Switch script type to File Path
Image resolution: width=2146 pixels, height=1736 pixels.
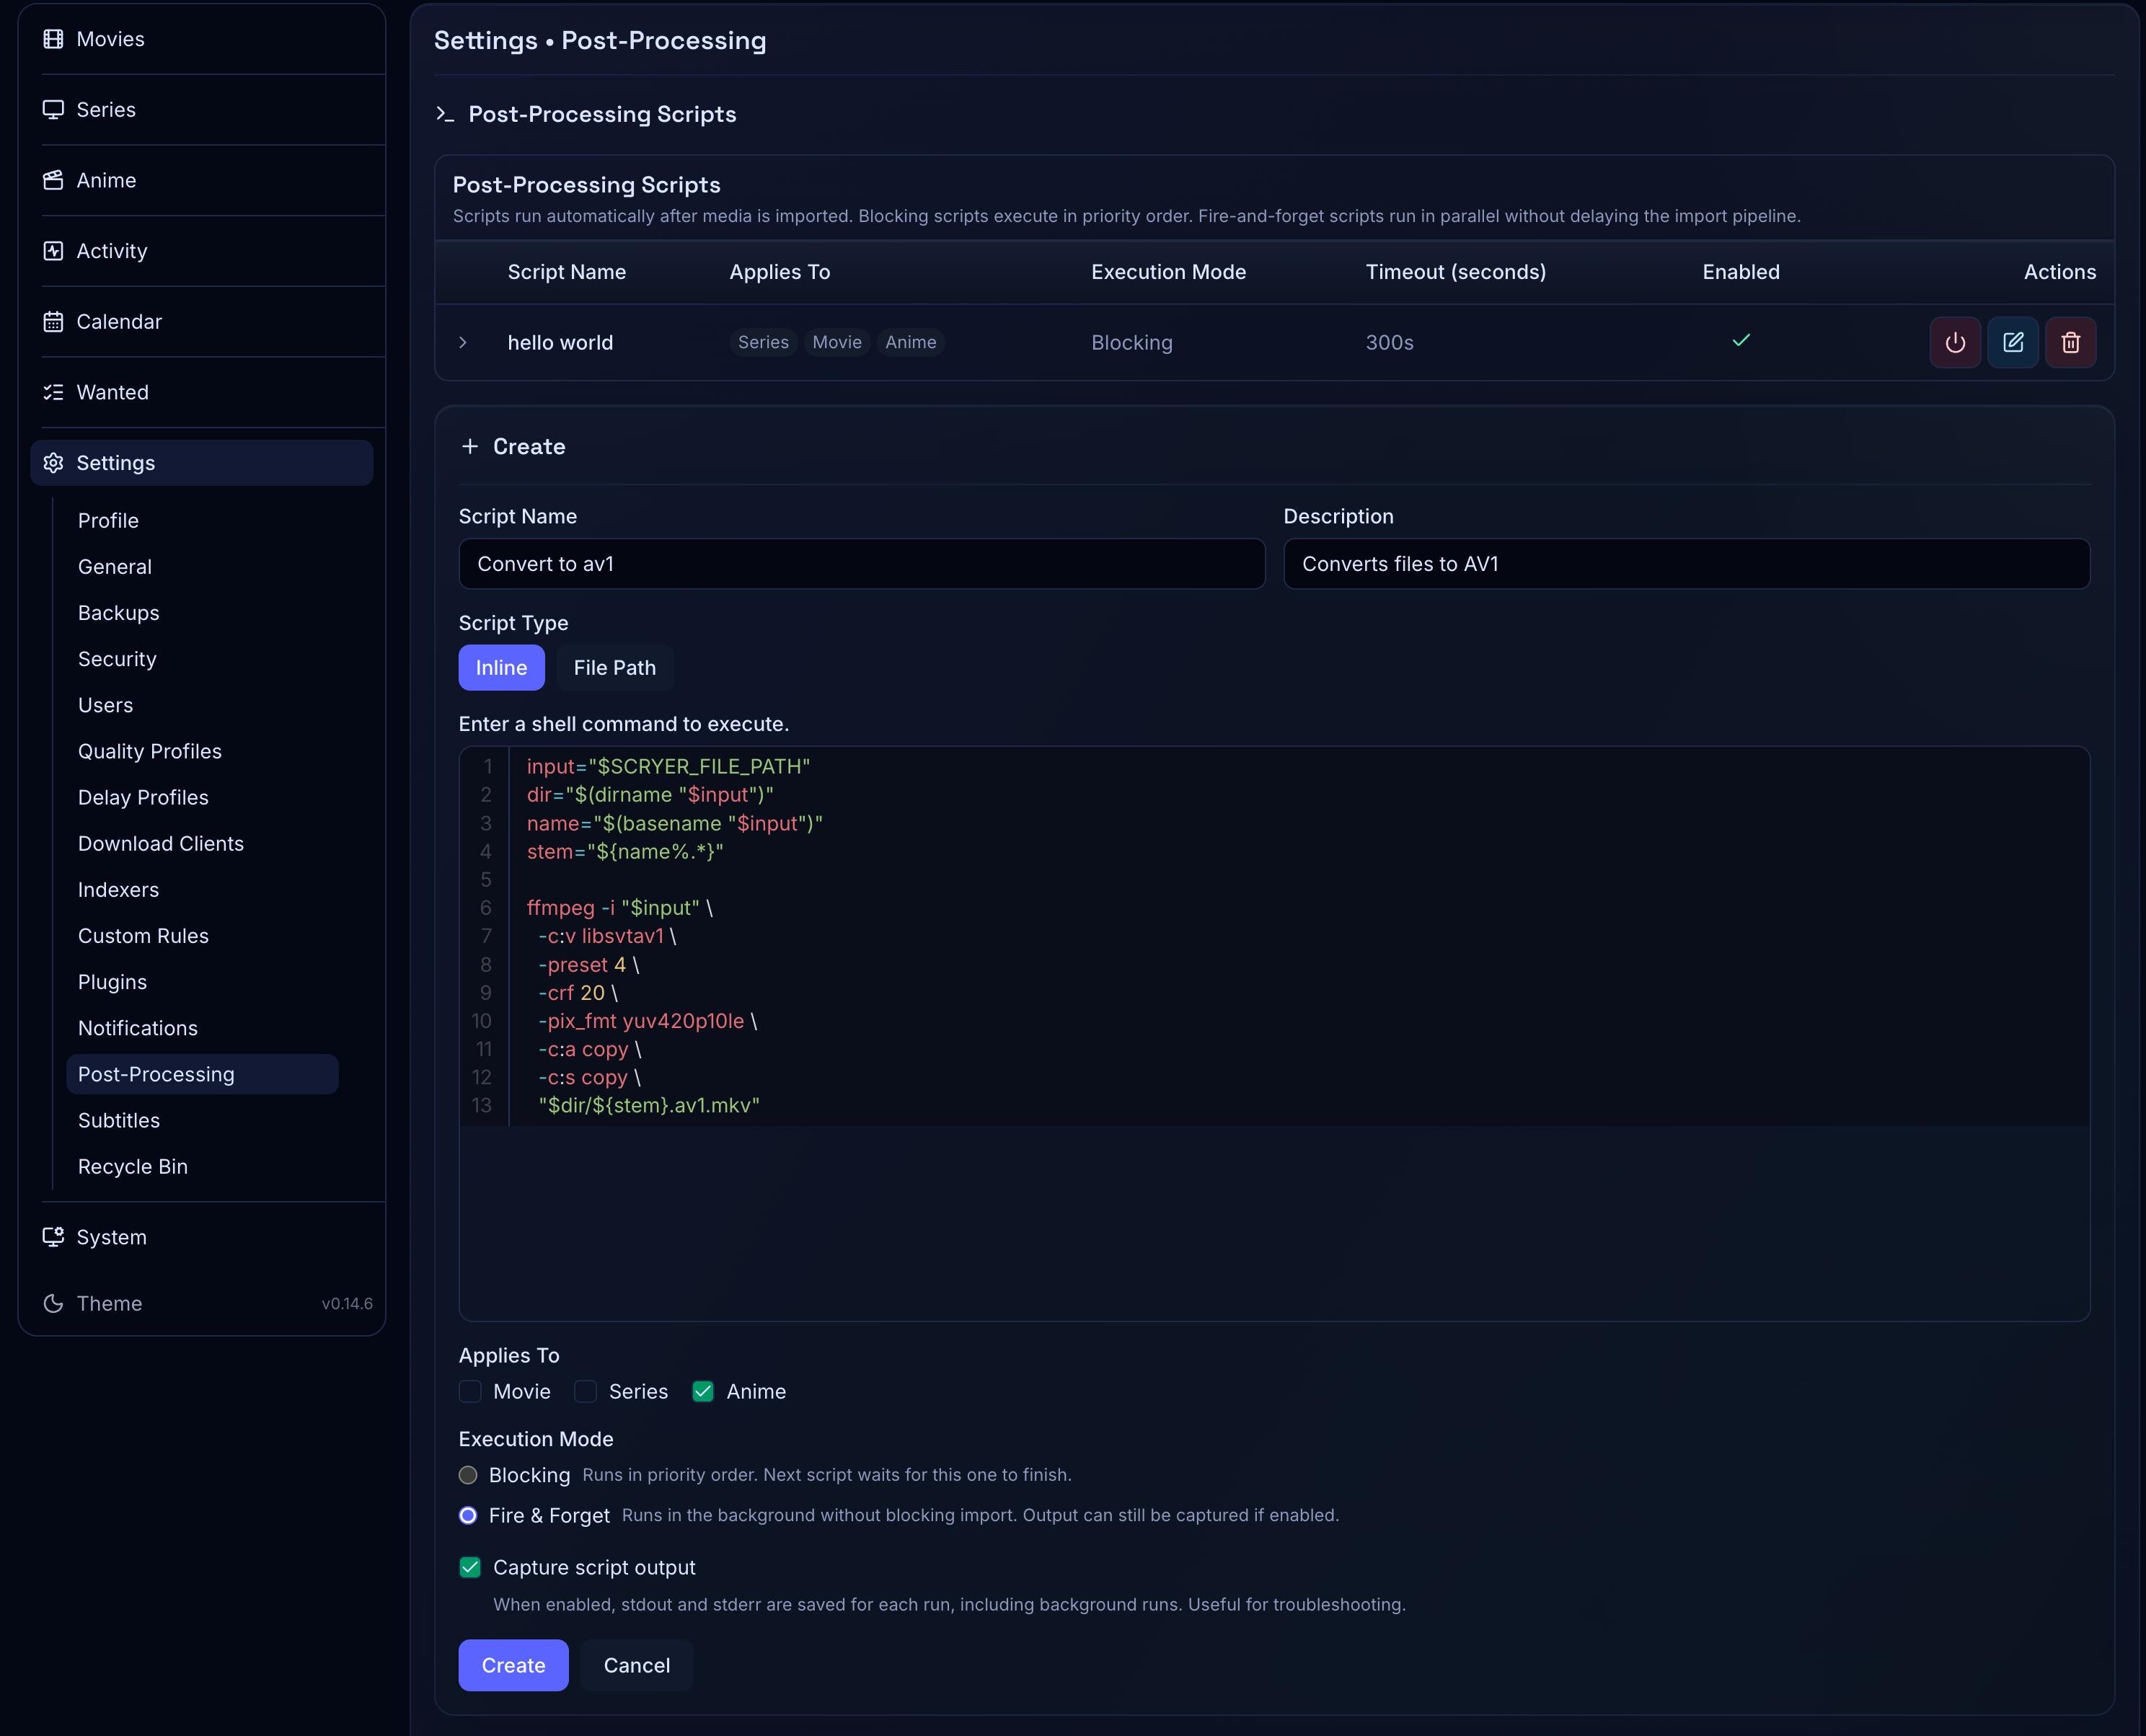click(615, 667)
